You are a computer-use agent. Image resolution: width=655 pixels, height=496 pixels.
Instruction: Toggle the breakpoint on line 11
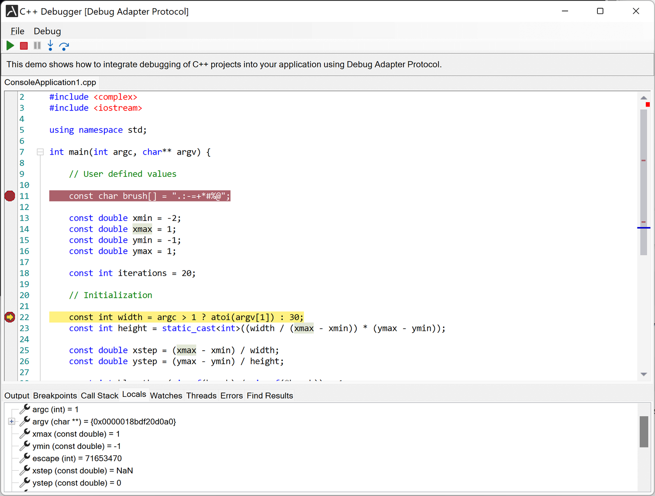9,196
